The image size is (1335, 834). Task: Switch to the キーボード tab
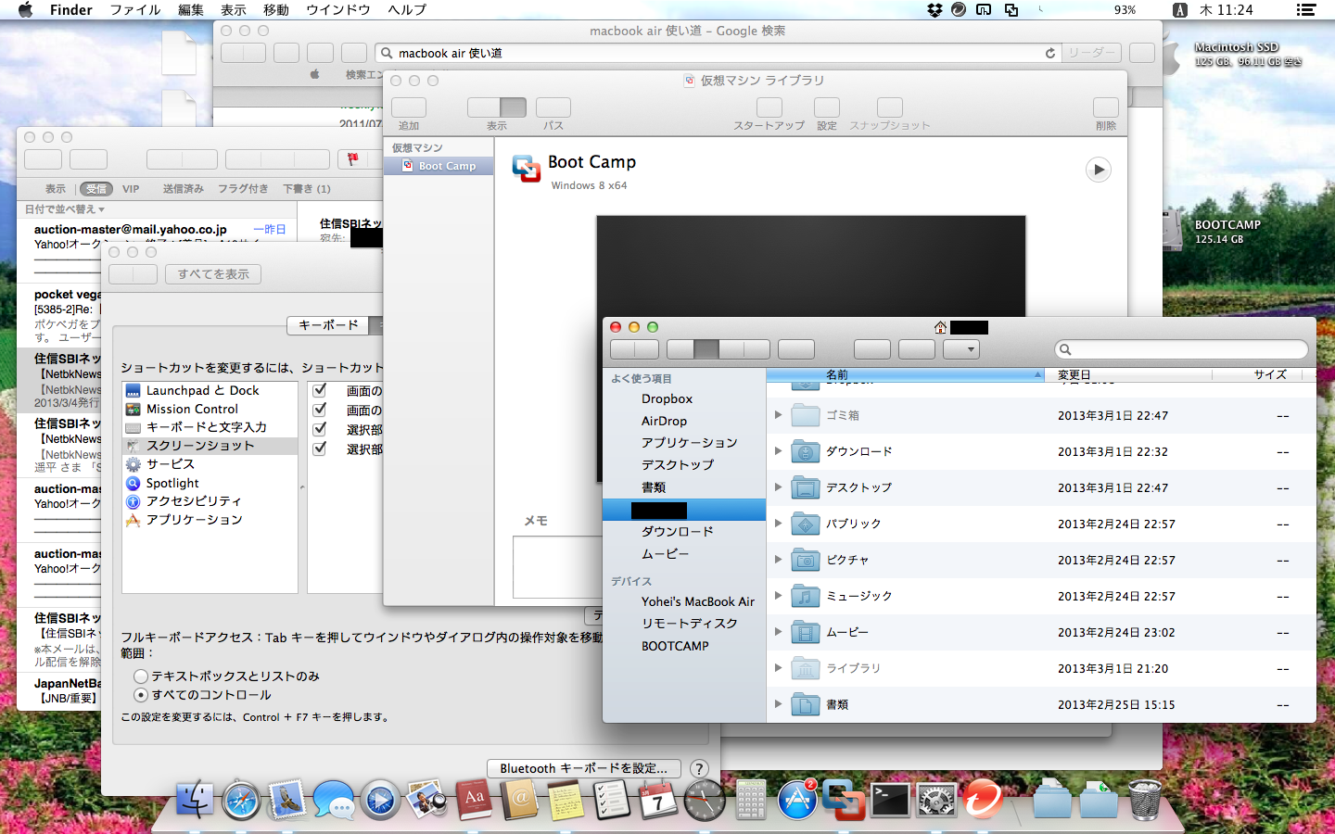click(328, 325)
